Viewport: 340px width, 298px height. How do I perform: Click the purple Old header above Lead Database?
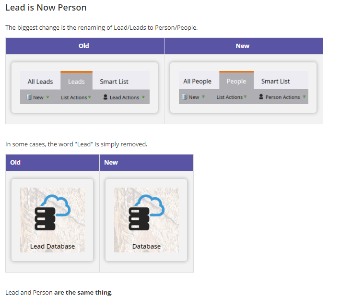pyautogui.click(x=15, y=162)
